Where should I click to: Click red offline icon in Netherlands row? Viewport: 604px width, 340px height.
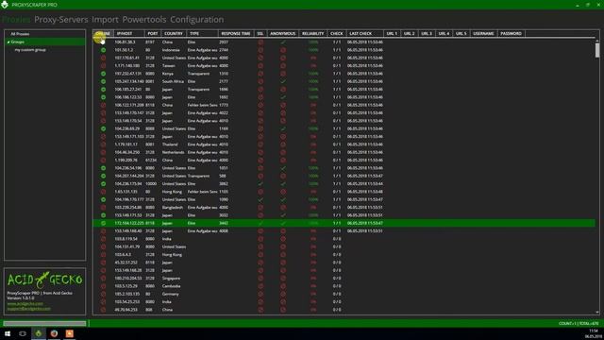(103, 152)
